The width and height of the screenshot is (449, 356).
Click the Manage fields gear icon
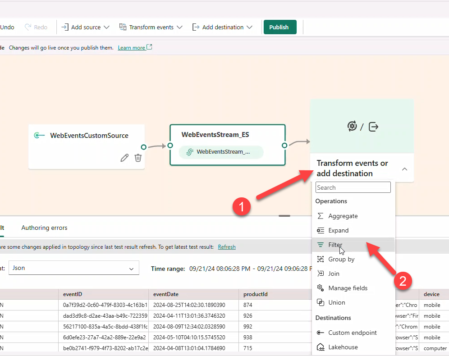click(321, 288)
